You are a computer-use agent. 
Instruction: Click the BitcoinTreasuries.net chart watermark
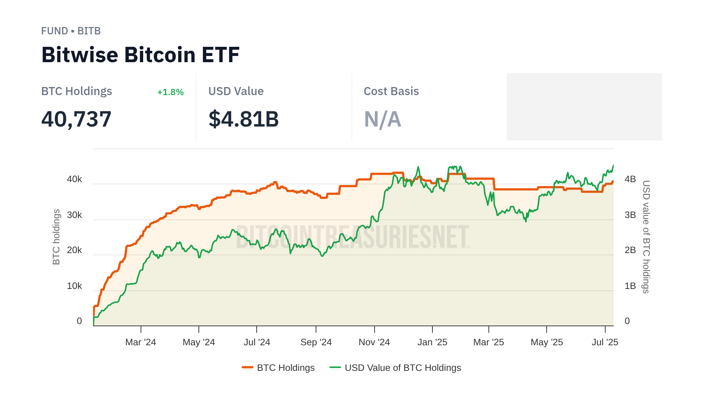click(353, 237)
